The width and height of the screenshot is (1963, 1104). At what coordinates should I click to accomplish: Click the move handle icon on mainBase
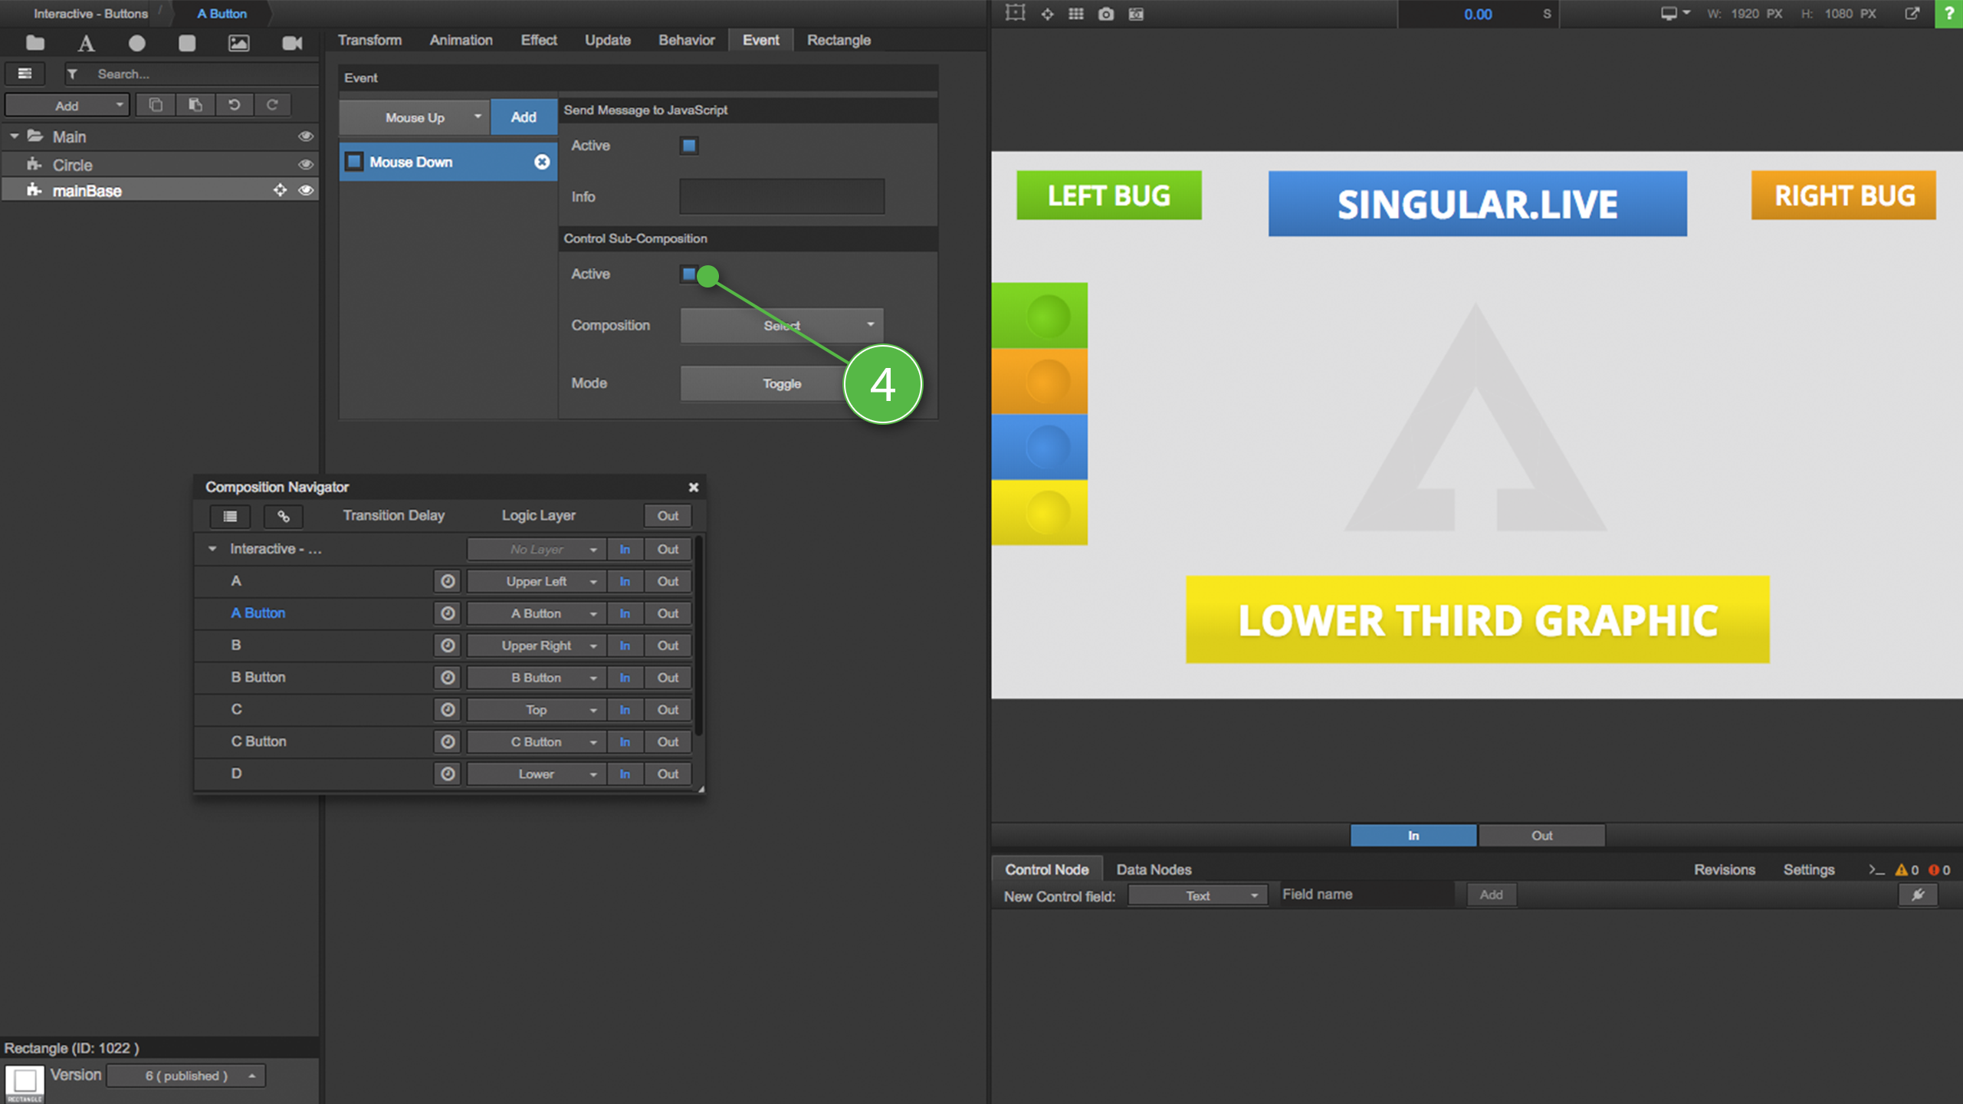280,190
